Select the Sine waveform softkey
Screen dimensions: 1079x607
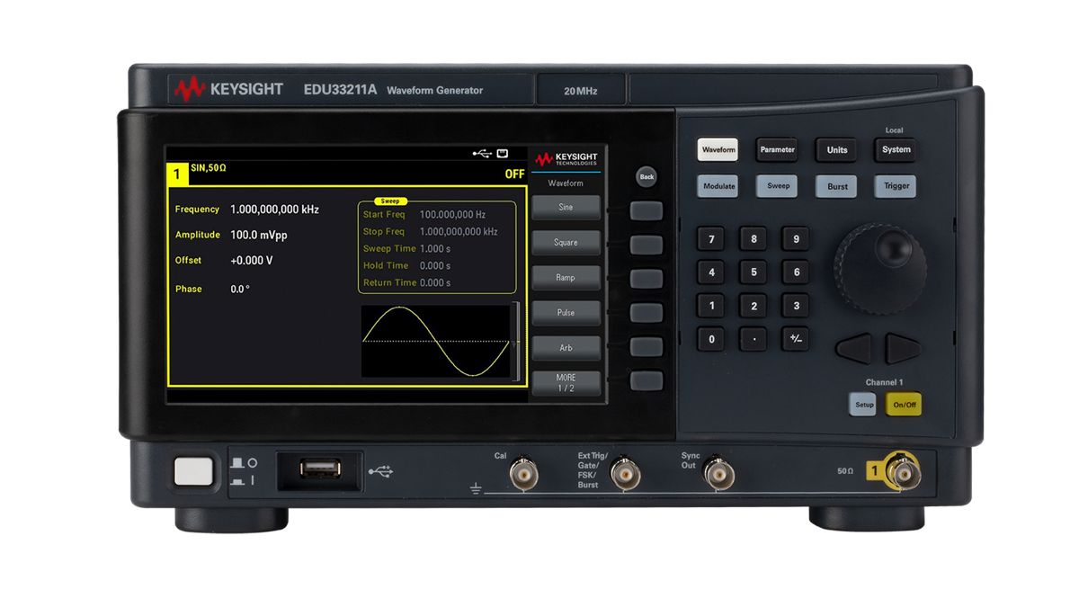[566, 207]
